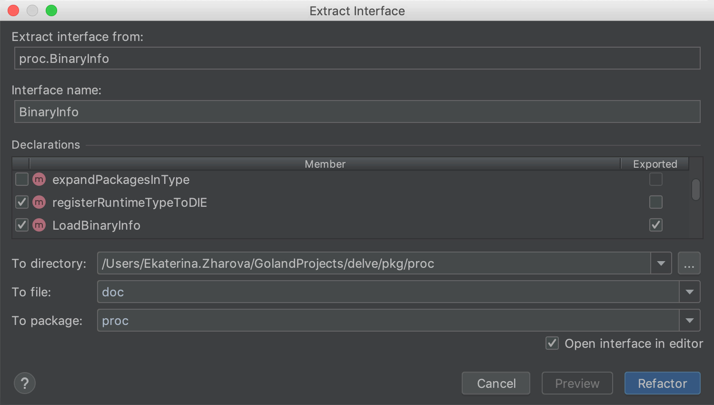Disable Open interface in editor option

[552, 343]
